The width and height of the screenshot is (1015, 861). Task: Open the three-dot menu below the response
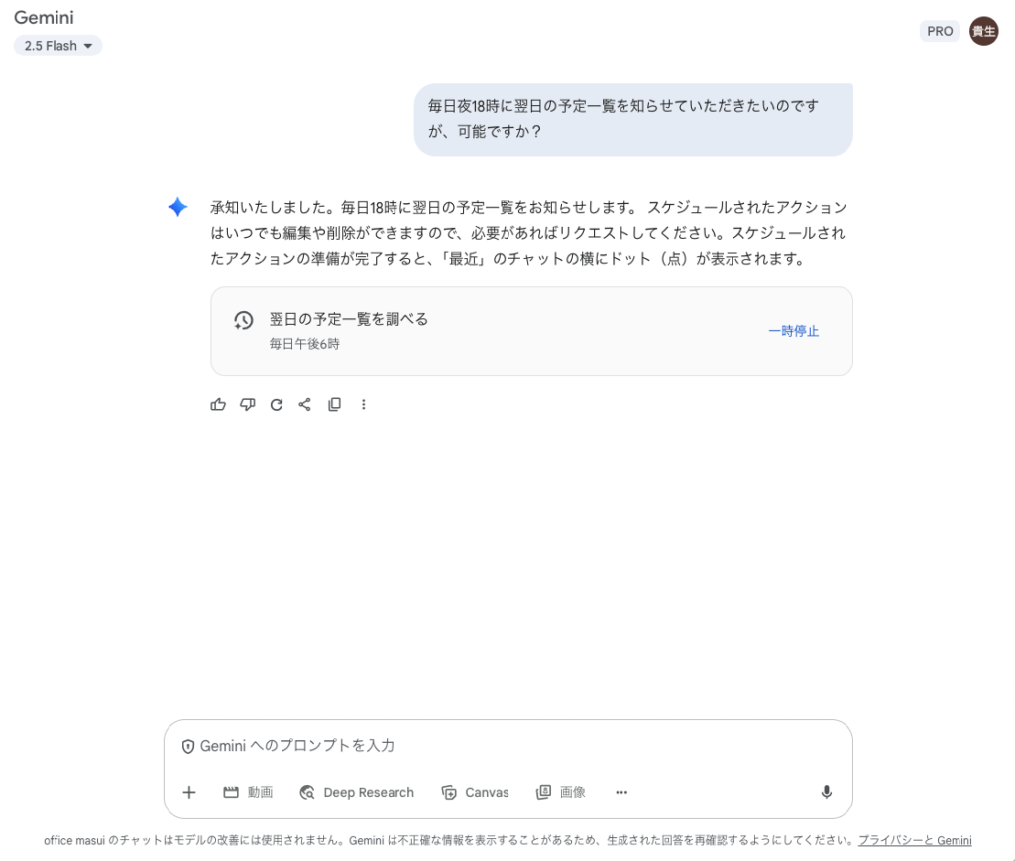pyautogui.click(x=363, y=404)
